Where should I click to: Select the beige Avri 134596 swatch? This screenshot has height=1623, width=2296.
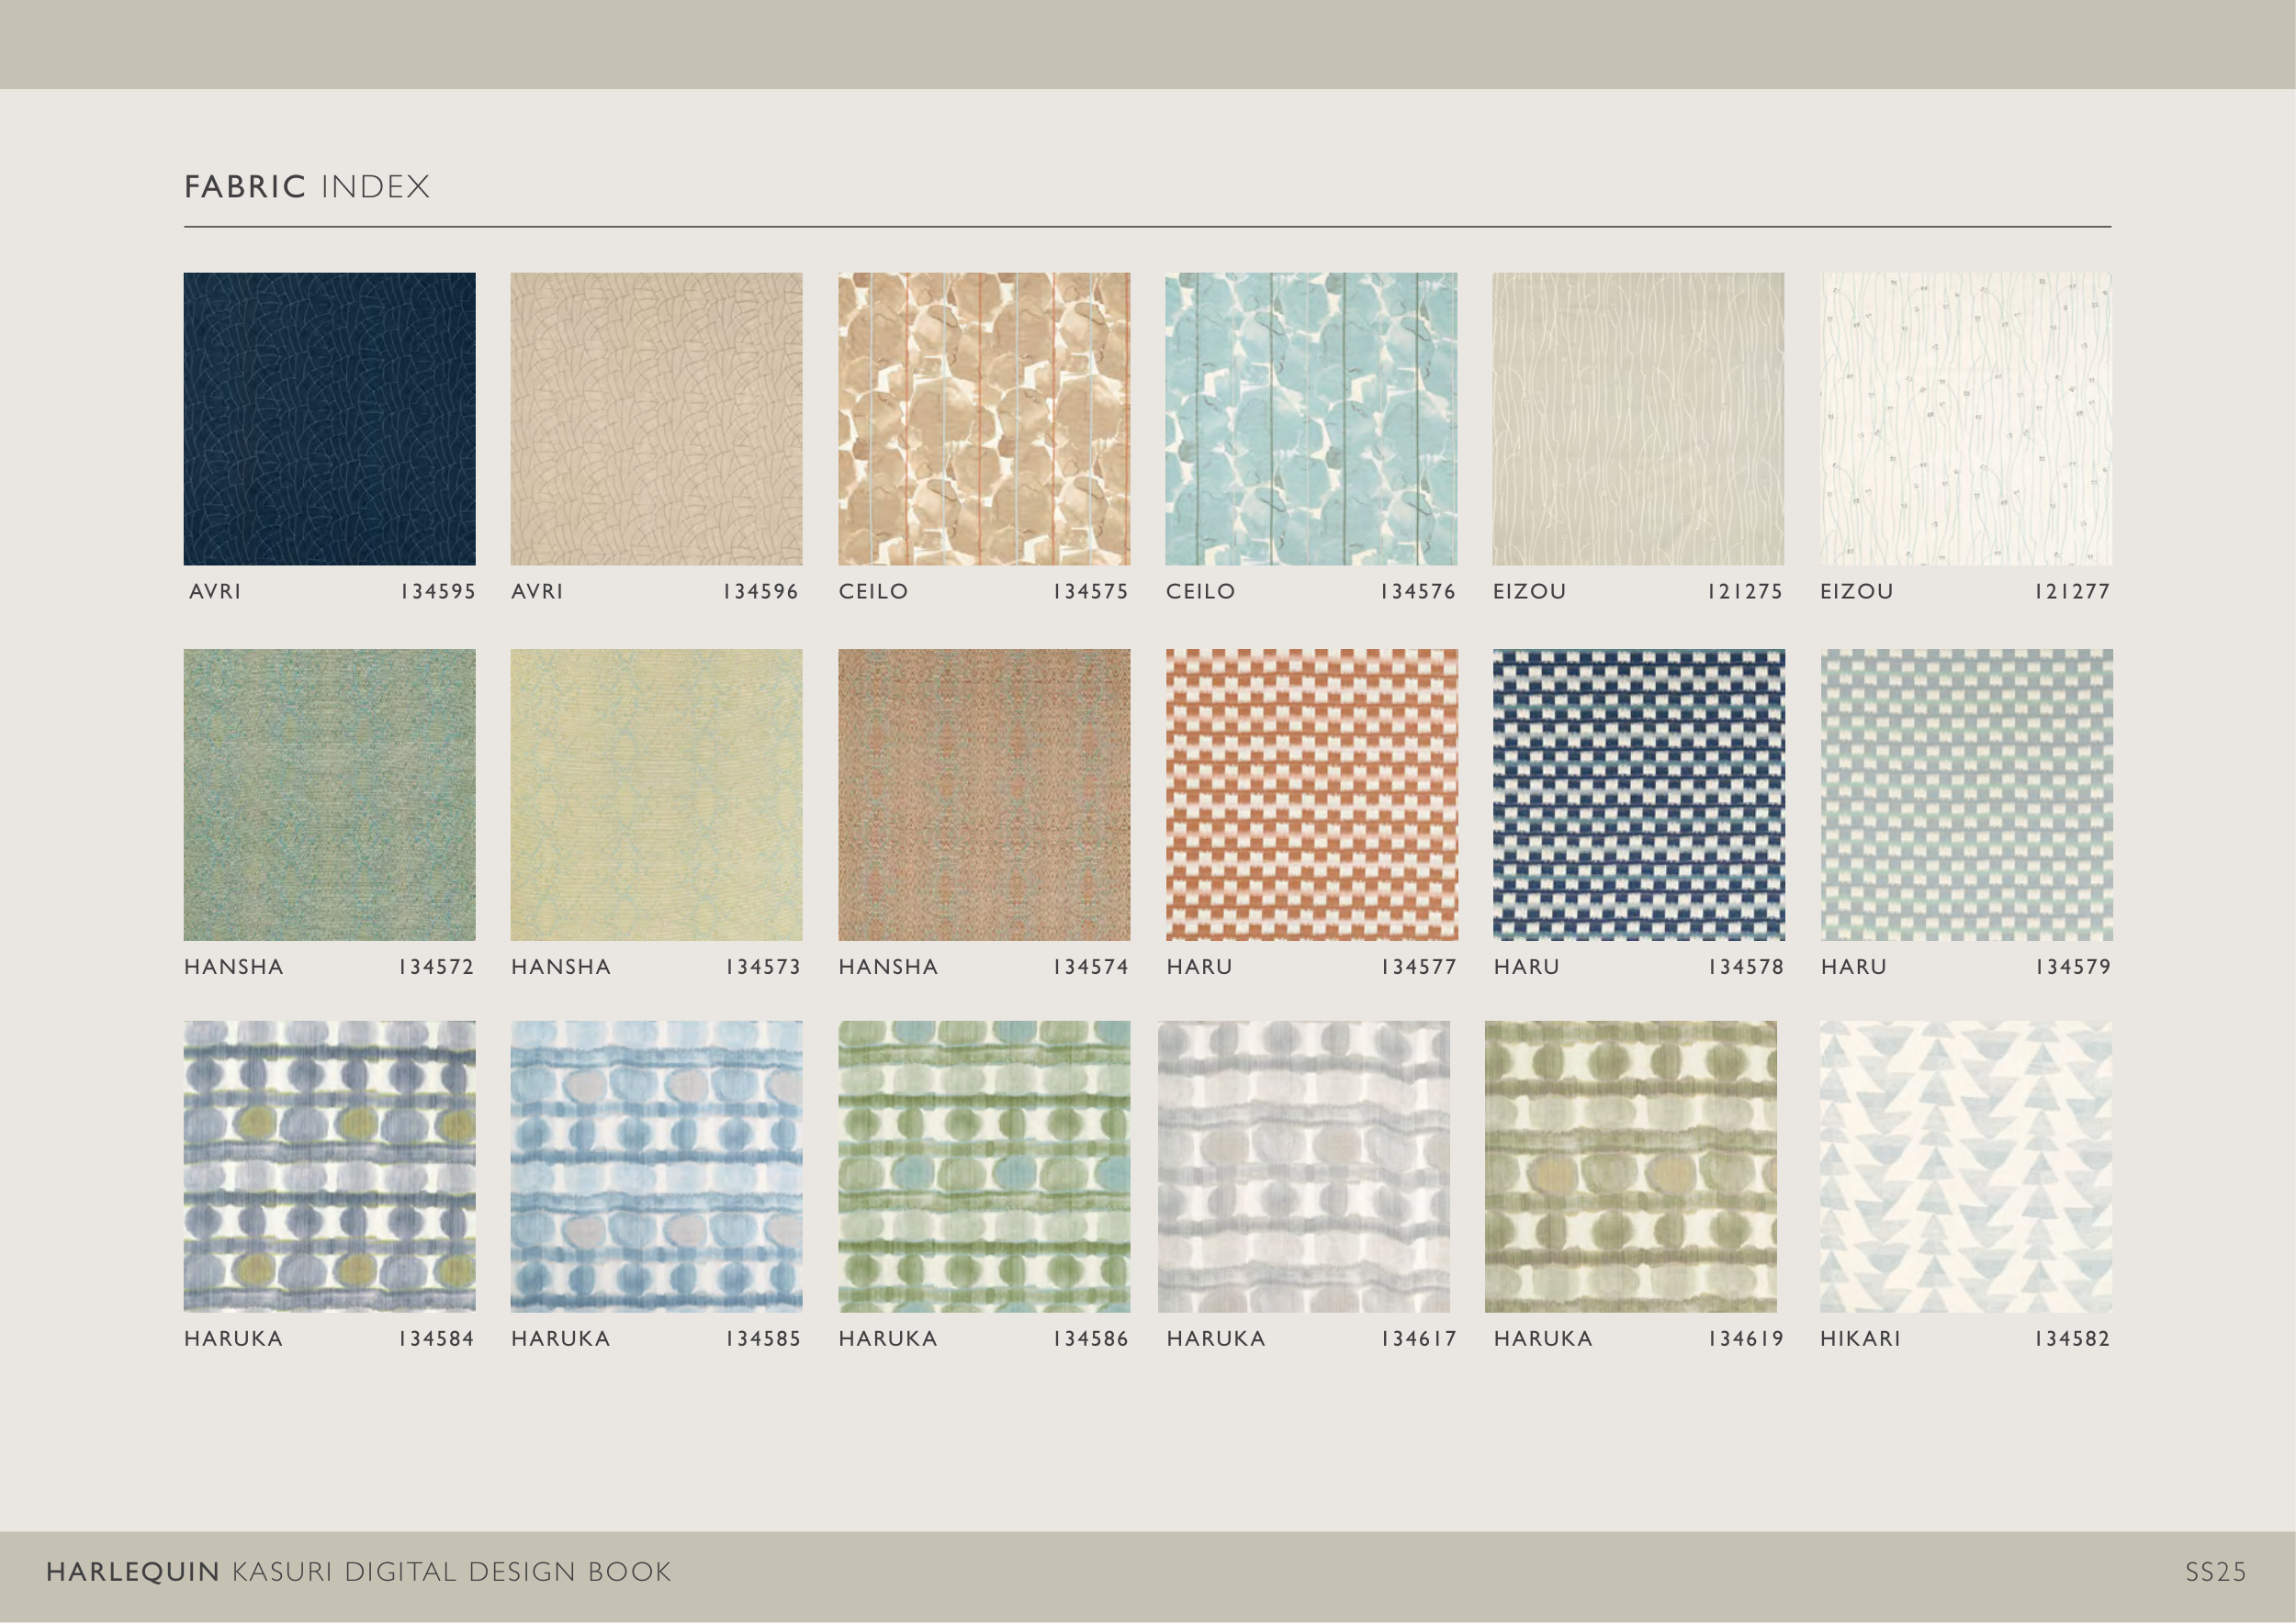(656, 419)
